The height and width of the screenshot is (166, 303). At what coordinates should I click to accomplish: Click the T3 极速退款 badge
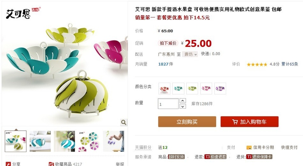click(215, 157)
